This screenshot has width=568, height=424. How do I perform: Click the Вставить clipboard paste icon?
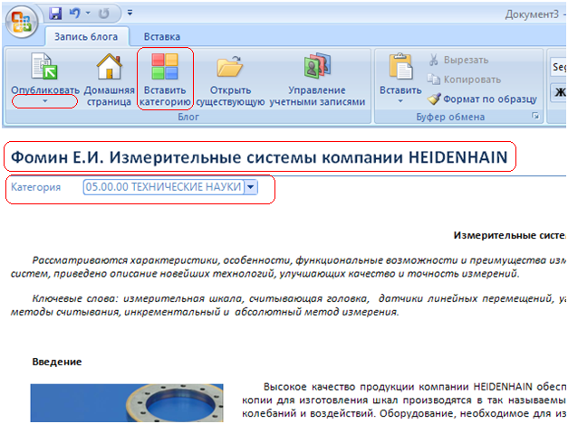(x=400, y=66)
